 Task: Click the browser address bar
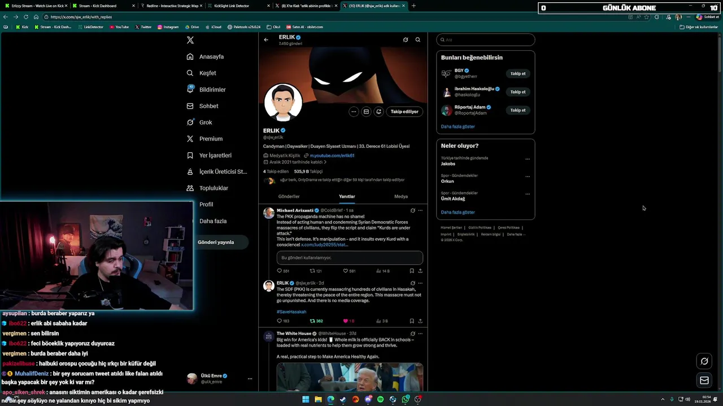(333, 17)
